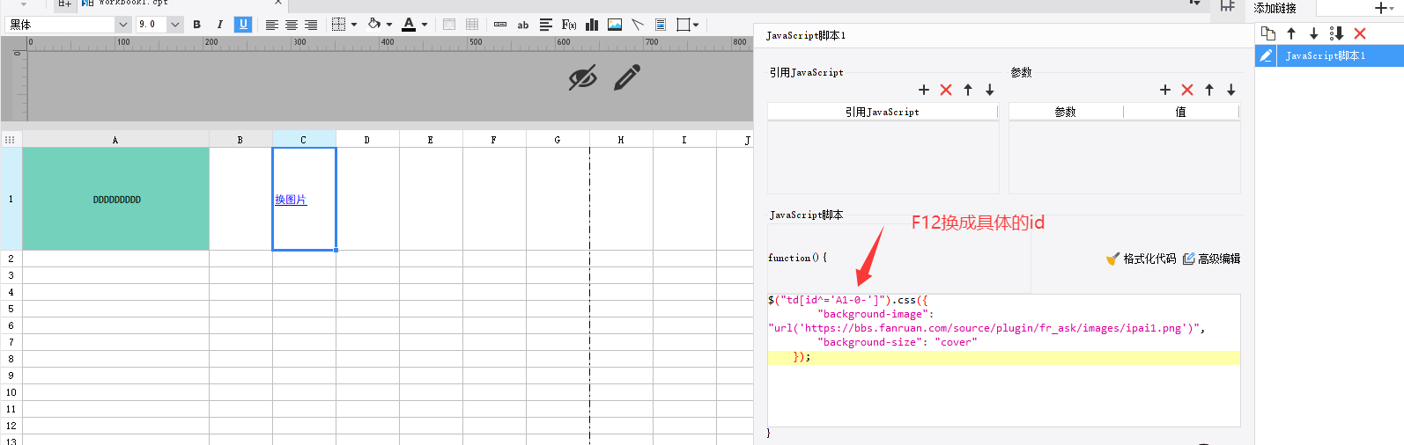Open the 添加链接 plus dropdown
The width and height of the screenshot is (1404, 445).
[x=1384, y=8]
